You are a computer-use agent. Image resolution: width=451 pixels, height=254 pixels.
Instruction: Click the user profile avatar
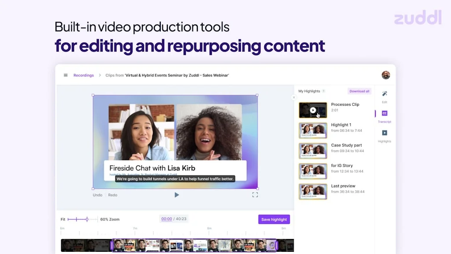point(386,75)
